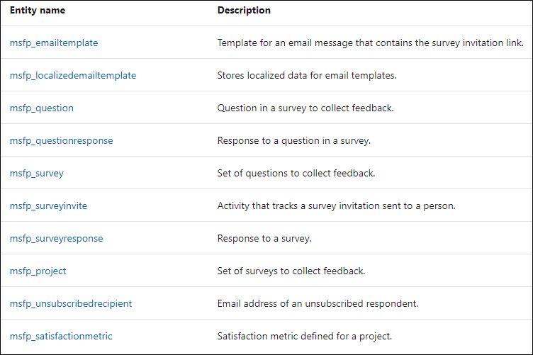The height and width of the screenshot is (355, 533).
Task: Click 'Question in a survey to collect feedback' text
Action: tap(305, 108)
